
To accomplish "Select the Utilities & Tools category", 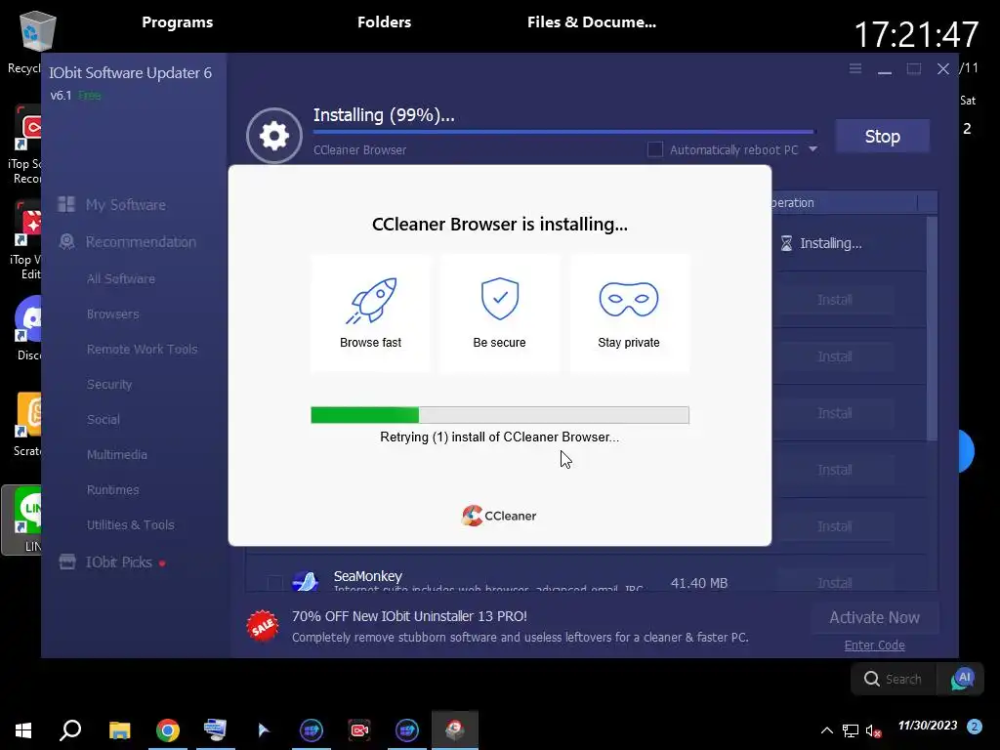I will [x=130, y=524].
